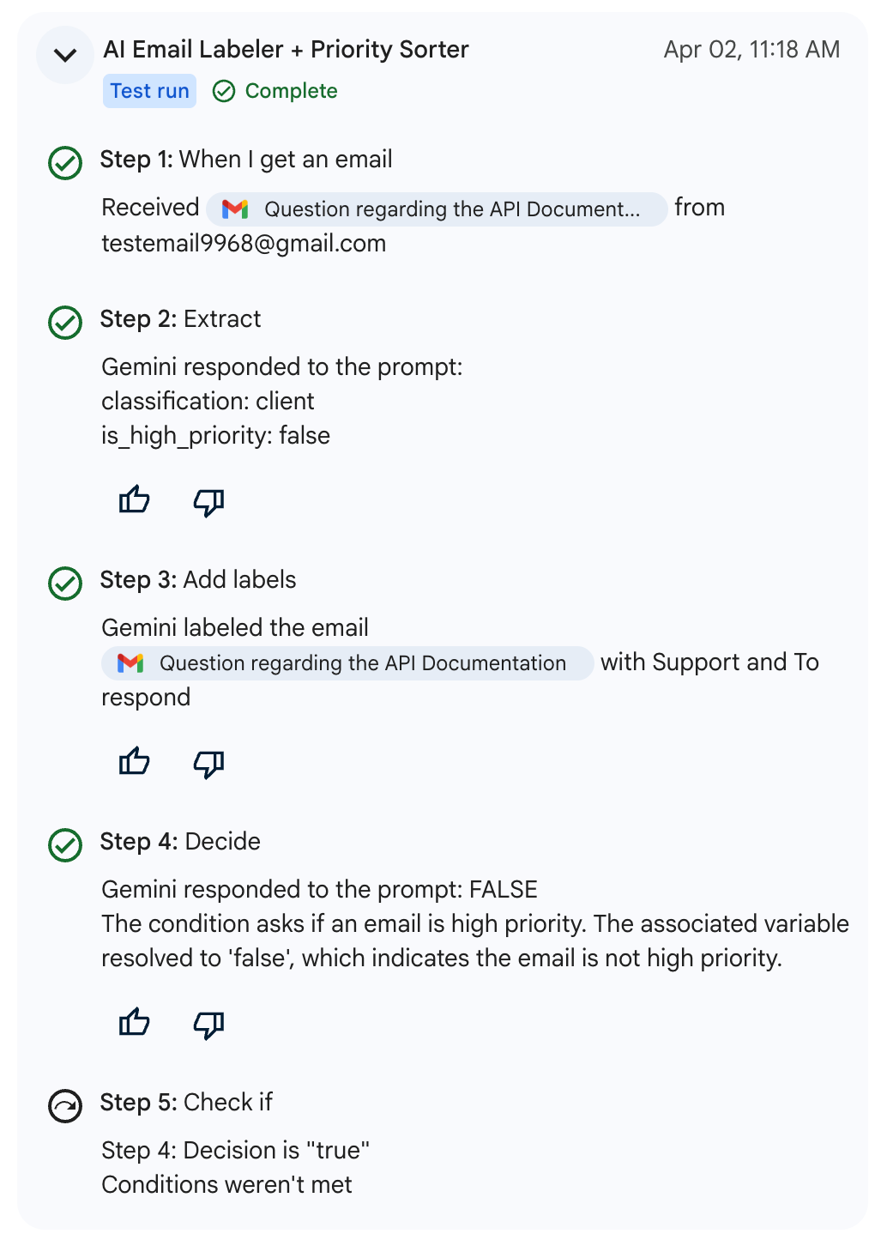Click thumbs up under Step 2 Extract
The height and width of the screenshot is (1246, 887).
135,500
